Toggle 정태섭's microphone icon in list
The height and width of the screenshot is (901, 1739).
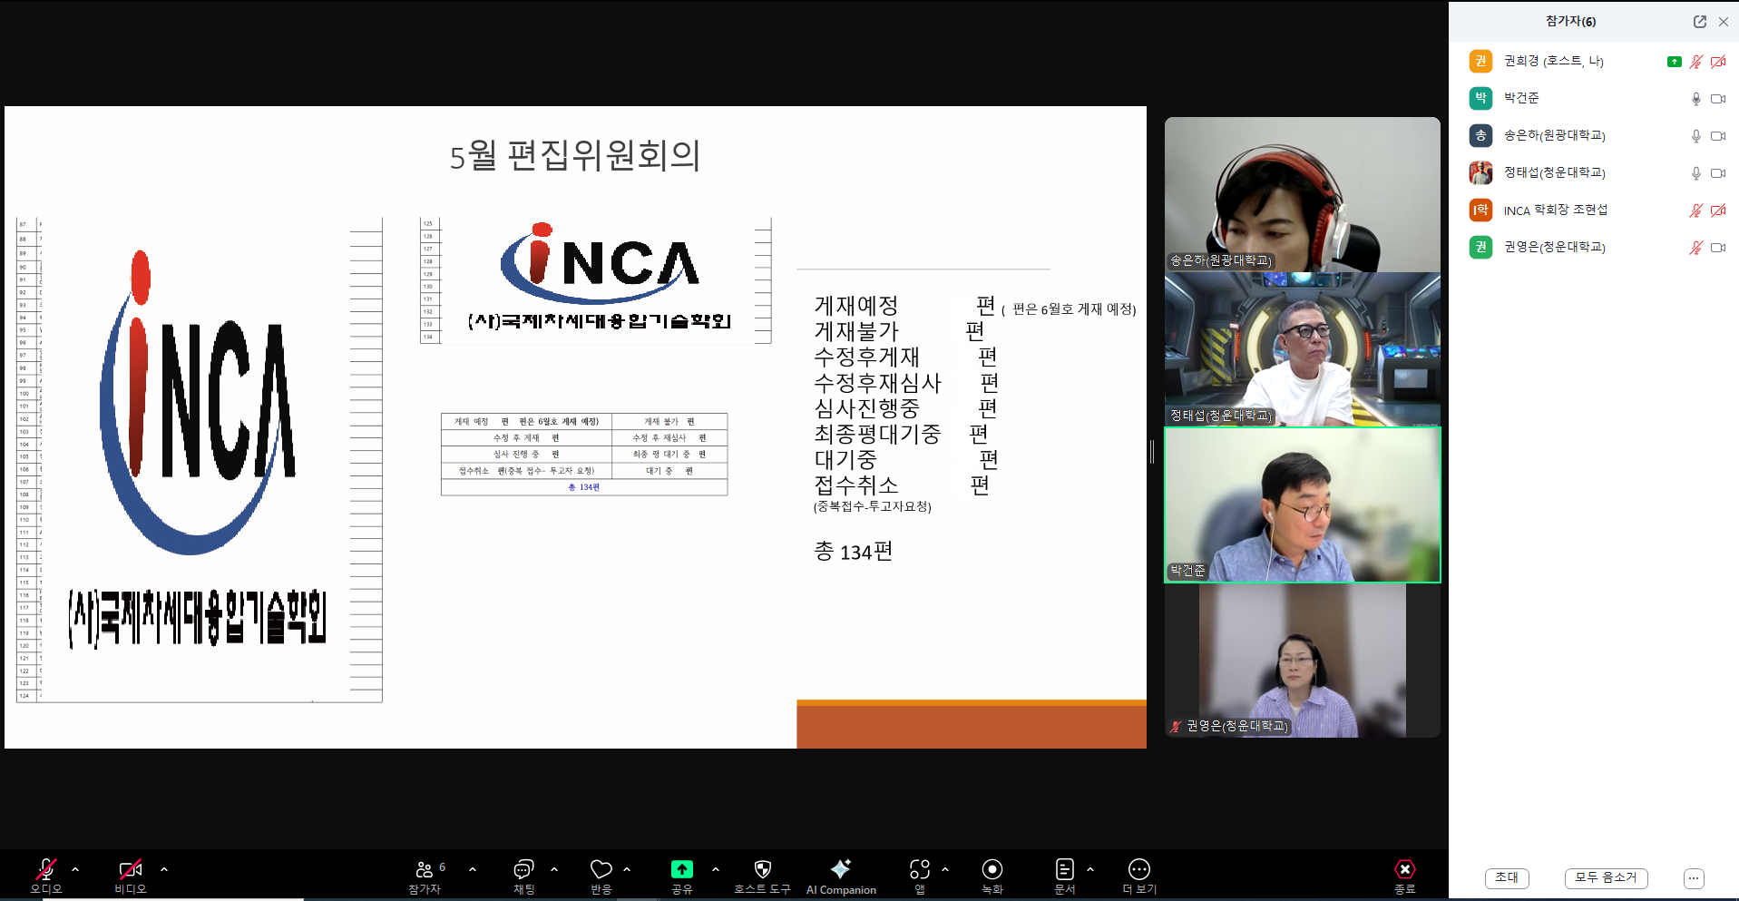pos(1695,173)
